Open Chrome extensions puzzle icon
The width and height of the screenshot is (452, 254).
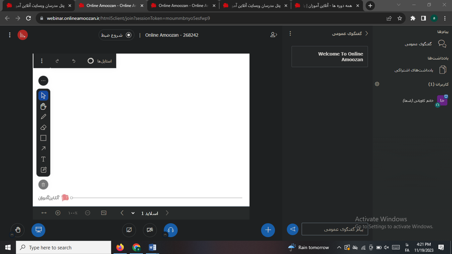[x=413, y=18]
